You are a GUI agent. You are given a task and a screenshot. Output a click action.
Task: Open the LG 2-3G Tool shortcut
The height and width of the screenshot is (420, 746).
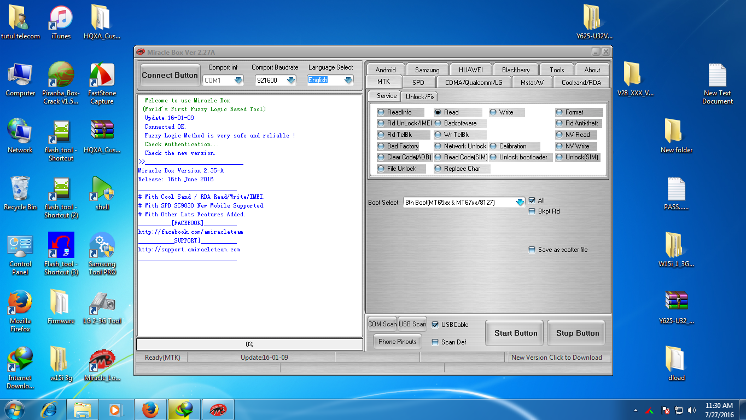click(102, 308)
